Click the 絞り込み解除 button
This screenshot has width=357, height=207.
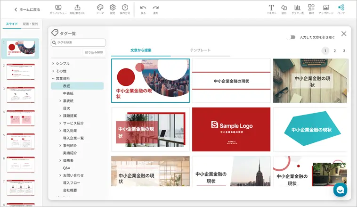(x=94, y=52)
